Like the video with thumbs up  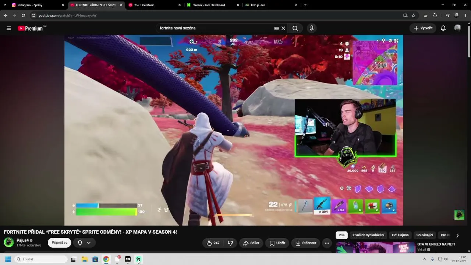[x=213, y=243]
